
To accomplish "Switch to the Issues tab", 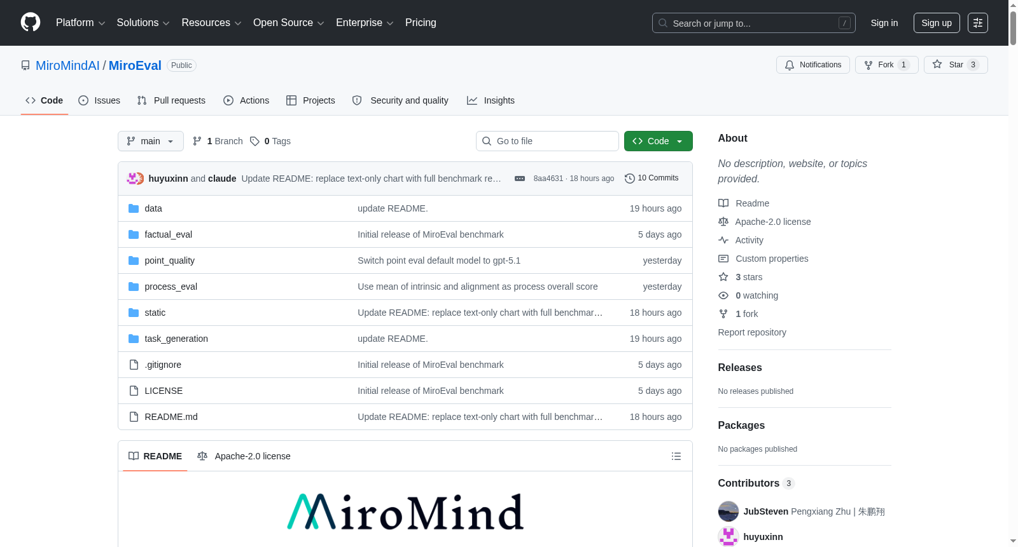I will 99,100.
